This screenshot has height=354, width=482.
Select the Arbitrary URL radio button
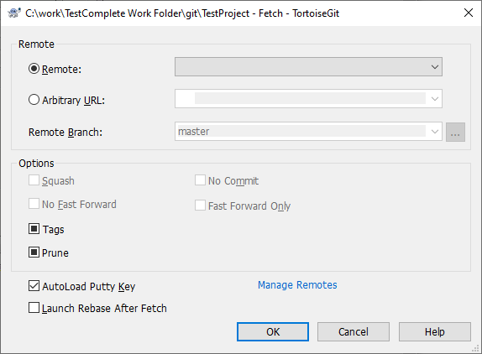click(x=34, y=100)
